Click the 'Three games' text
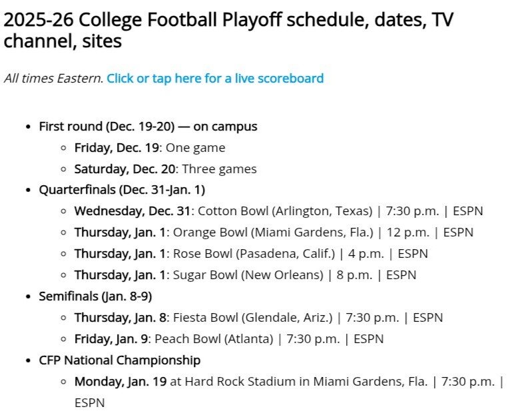The image size is (510, 417). click(x=219, y=169)
